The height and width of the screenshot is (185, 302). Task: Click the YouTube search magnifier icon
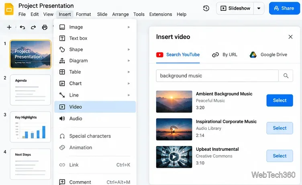286,76
